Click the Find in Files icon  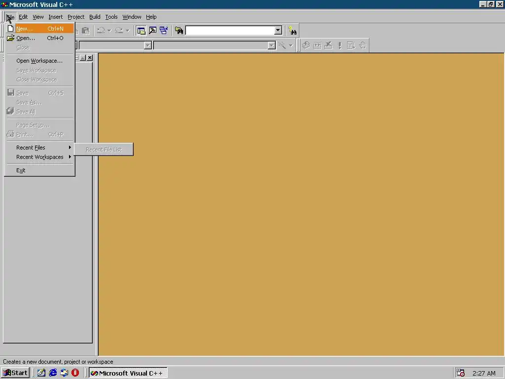179,31
